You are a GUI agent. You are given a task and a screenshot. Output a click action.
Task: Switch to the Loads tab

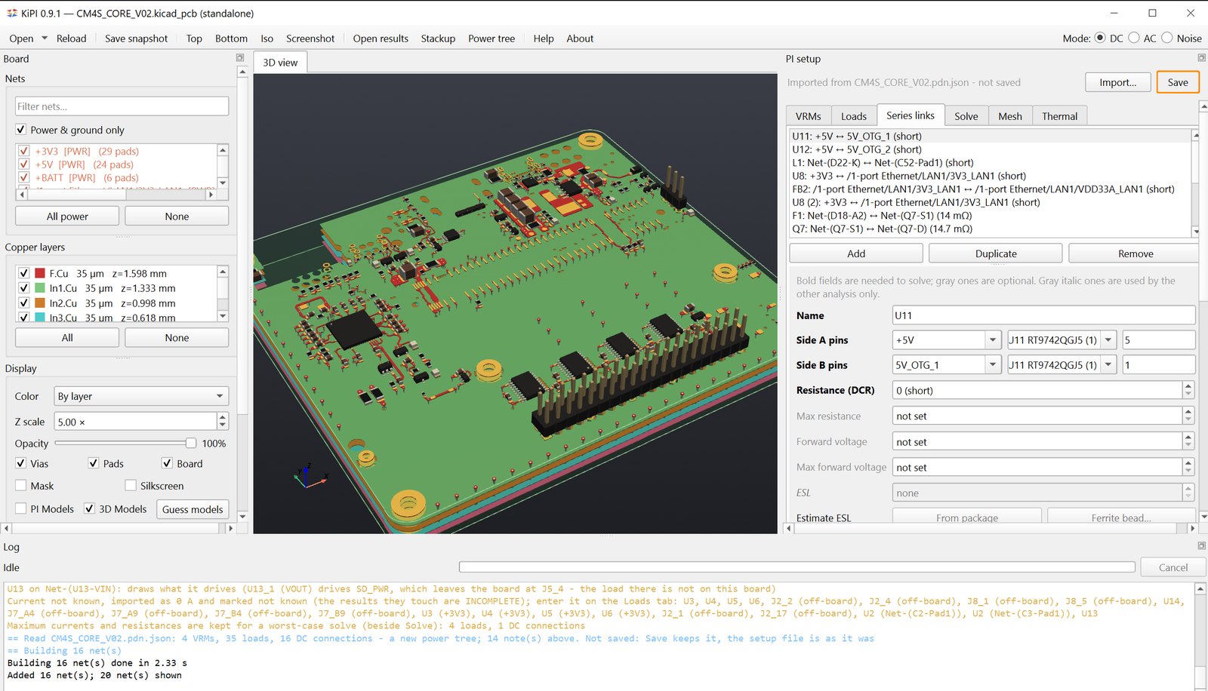point(854,116)
